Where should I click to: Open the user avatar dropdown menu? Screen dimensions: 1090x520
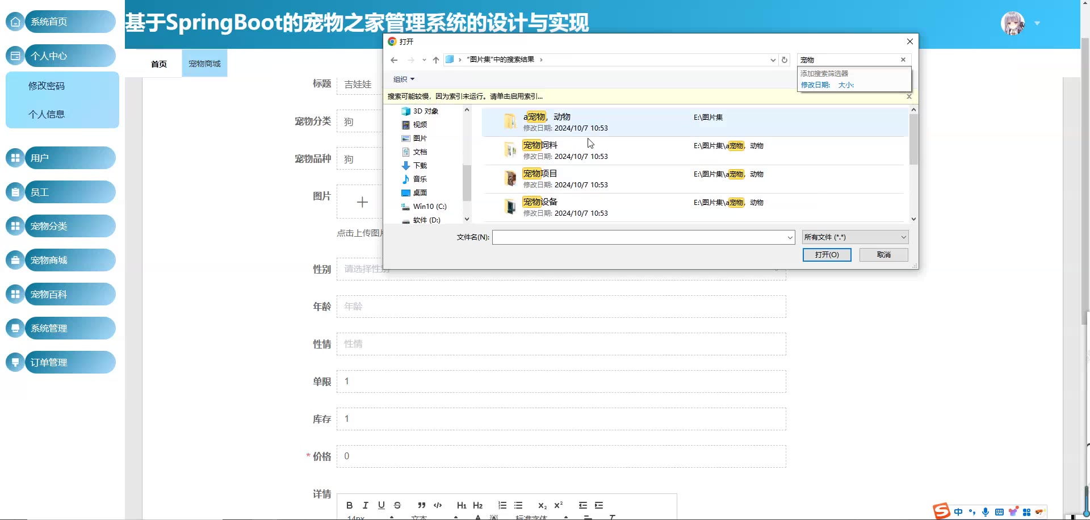(x=1037, y=23)
